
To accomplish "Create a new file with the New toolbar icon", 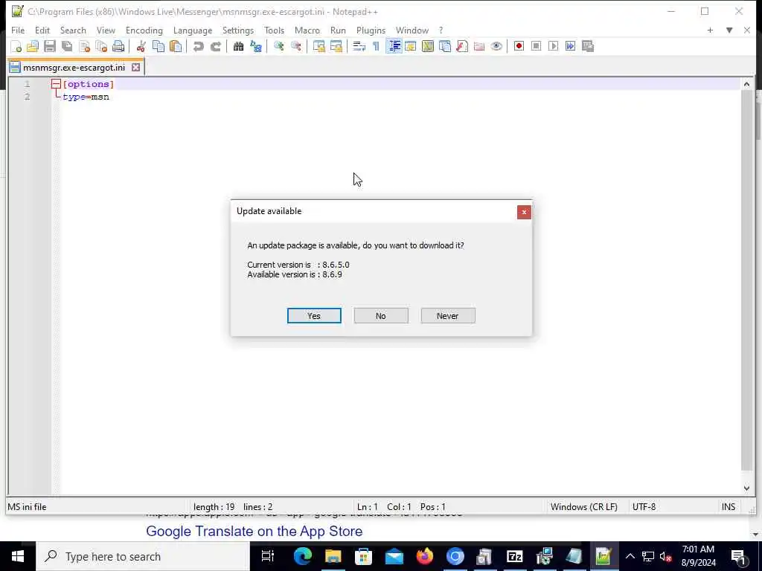I will [x=16, y=46].
